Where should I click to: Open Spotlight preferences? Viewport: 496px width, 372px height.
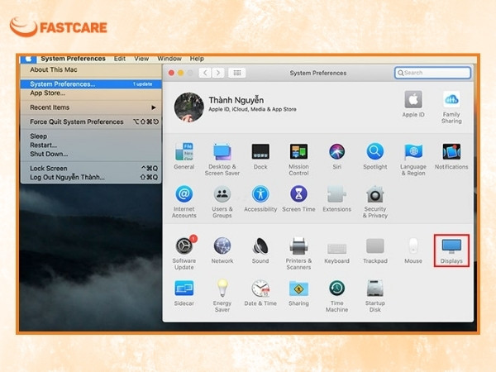click(375, 156)
